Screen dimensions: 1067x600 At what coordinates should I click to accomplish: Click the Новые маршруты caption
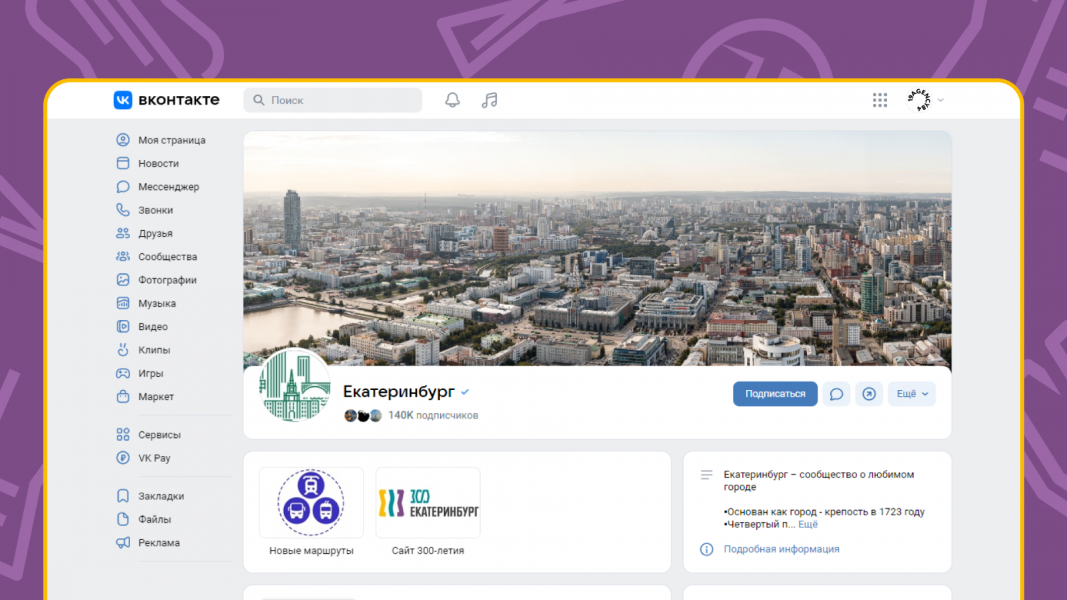pyautogui.click(x=311, y=551)
